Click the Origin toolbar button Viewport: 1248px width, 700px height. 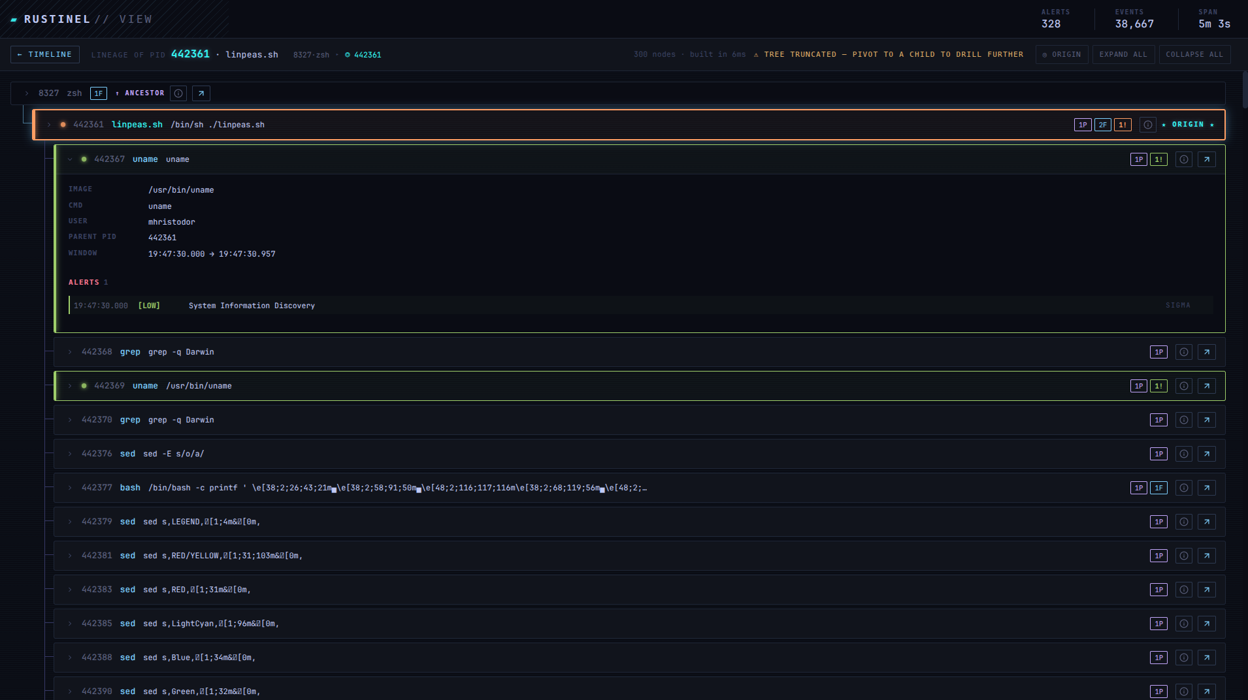[x=1062, y=54]
